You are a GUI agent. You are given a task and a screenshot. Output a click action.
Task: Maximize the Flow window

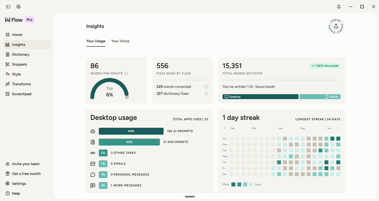click(362, 7)
